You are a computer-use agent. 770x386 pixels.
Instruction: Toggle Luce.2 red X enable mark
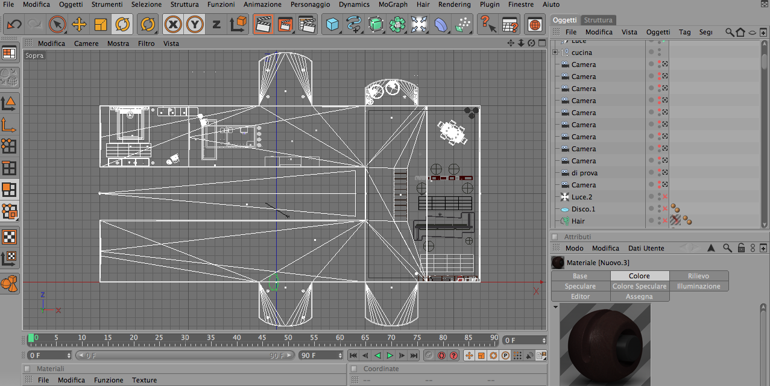pyautogui.click(x=665, y=197)
